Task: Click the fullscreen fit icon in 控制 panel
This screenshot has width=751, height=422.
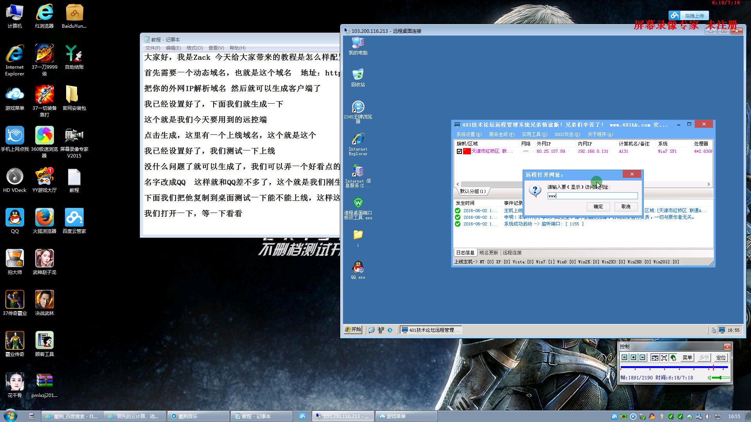Action: pyautogui.click(x=664, y=358)
